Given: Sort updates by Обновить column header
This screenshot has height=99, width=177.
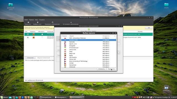Looking at the screenshot, I should 41,32.
